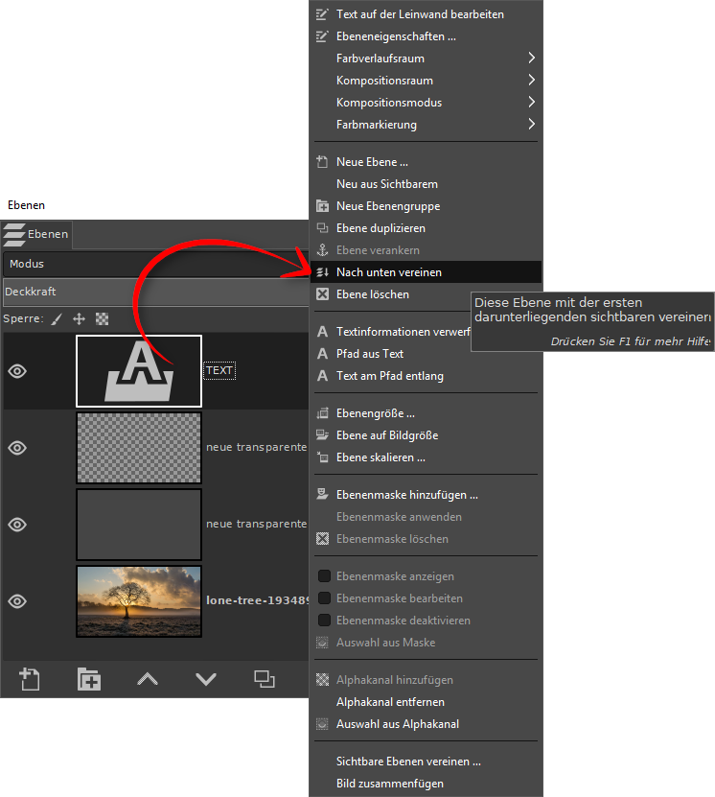715x797 pixels.
Task: Click icon beside Ebene skalieren
Action: [x=322, y=457]
